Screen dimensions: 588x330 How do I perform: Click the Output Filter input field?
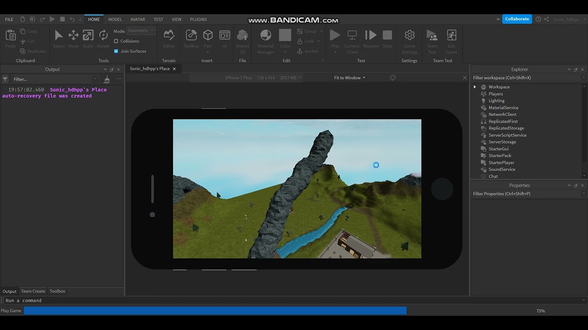click(55, 79)
